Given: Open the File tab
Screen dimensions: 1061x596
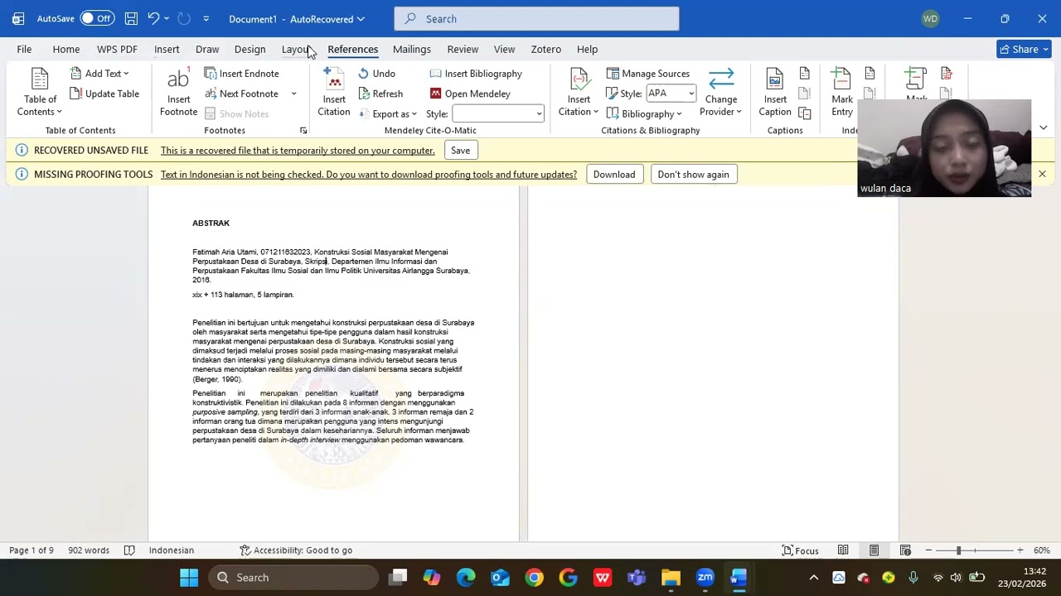Looking at the screenshot, I should pyautogui.click(x=24, y=49).
